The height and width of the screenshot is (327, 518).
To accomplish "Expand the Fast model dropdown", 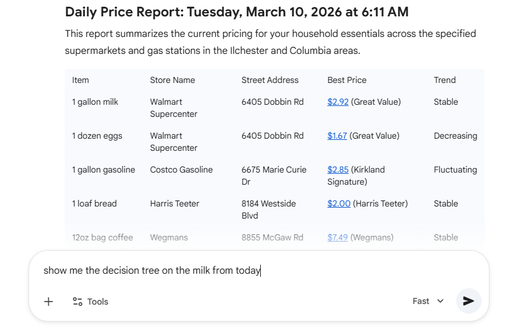I will point(428,301).
